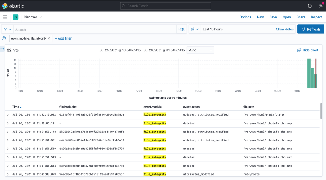Image resolution: width=326 pixels, height=180 pixels.
Task: Click the tallest histogram bar
Action: (309, 73)
